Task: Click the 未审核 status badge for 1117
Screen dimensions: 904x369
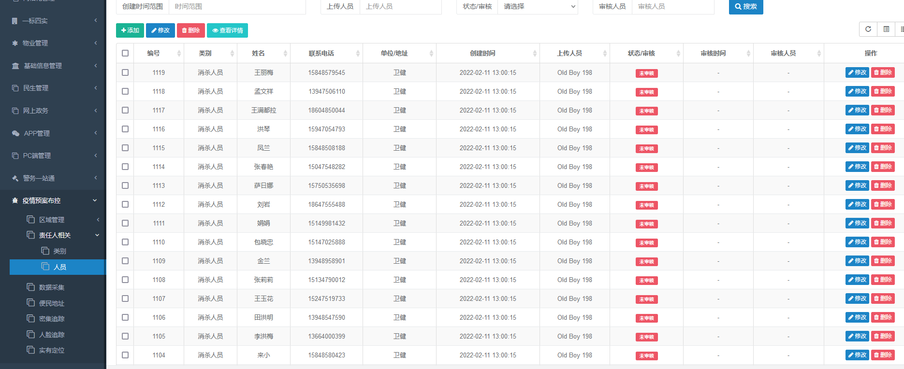Action: (646, 111)
